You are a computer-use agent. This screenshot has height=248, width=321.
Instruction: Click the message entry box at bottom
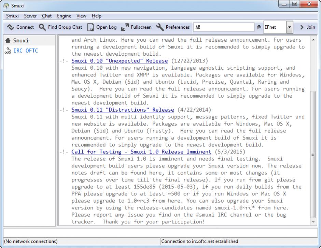tap(160, 233)
